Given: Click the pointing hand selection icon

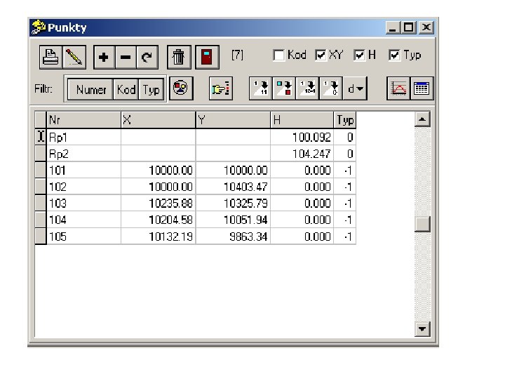Looking at the screenshot, I should 221,88.
